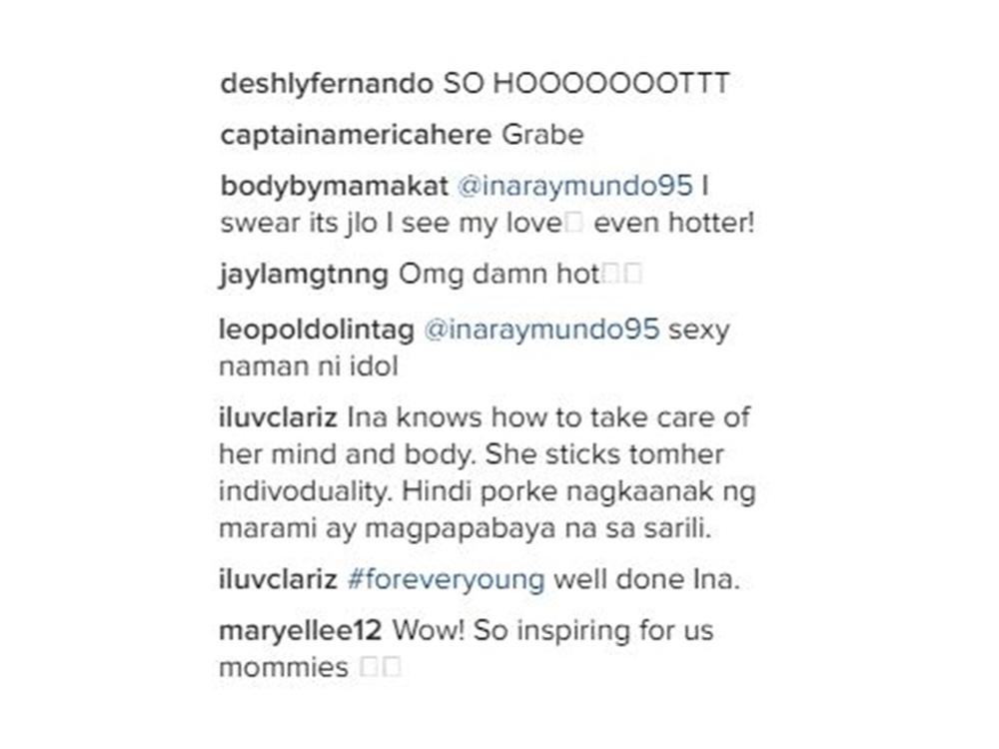
Task: Click the emoji placeholder after 'my love'
Action: (573, 223)
